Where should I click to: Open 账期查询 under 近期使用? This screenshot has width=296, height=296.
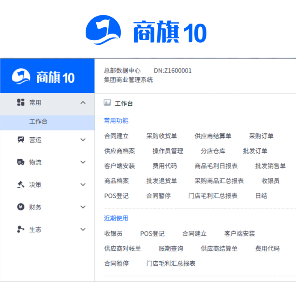[170, 249]
